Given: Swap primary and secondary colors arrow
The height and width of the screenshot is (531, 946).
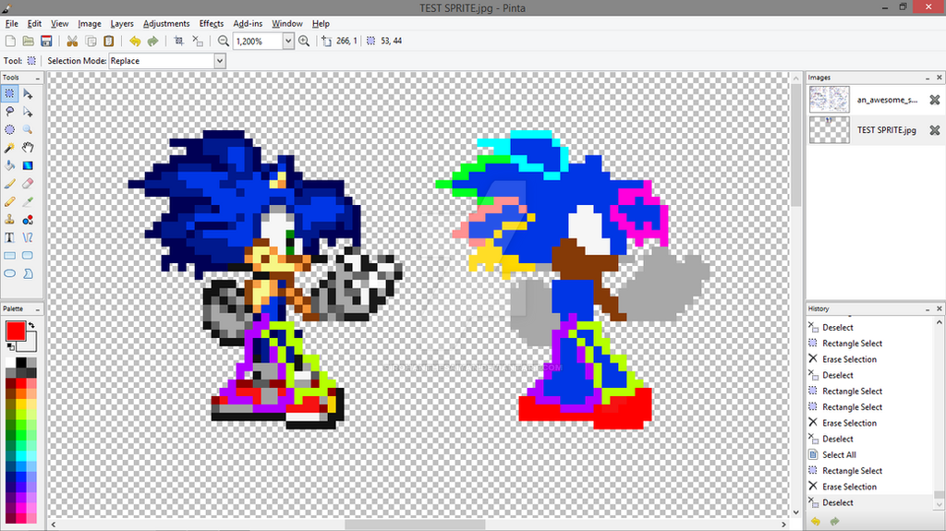Looking at the screenshot, I should point(31,325).
